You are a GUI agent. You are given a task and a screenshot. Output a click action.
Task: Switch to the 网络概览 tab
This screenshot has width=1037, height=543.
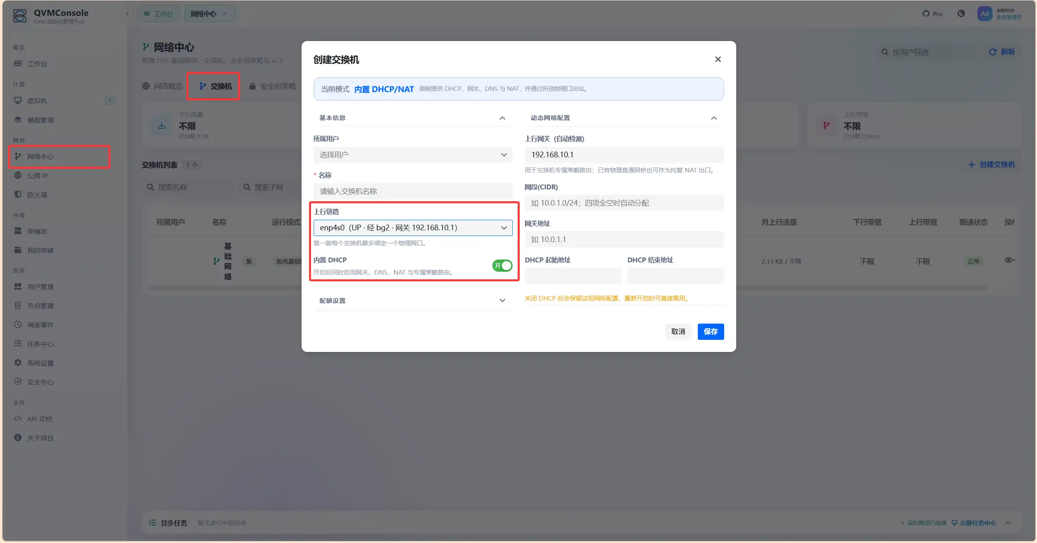162,86
